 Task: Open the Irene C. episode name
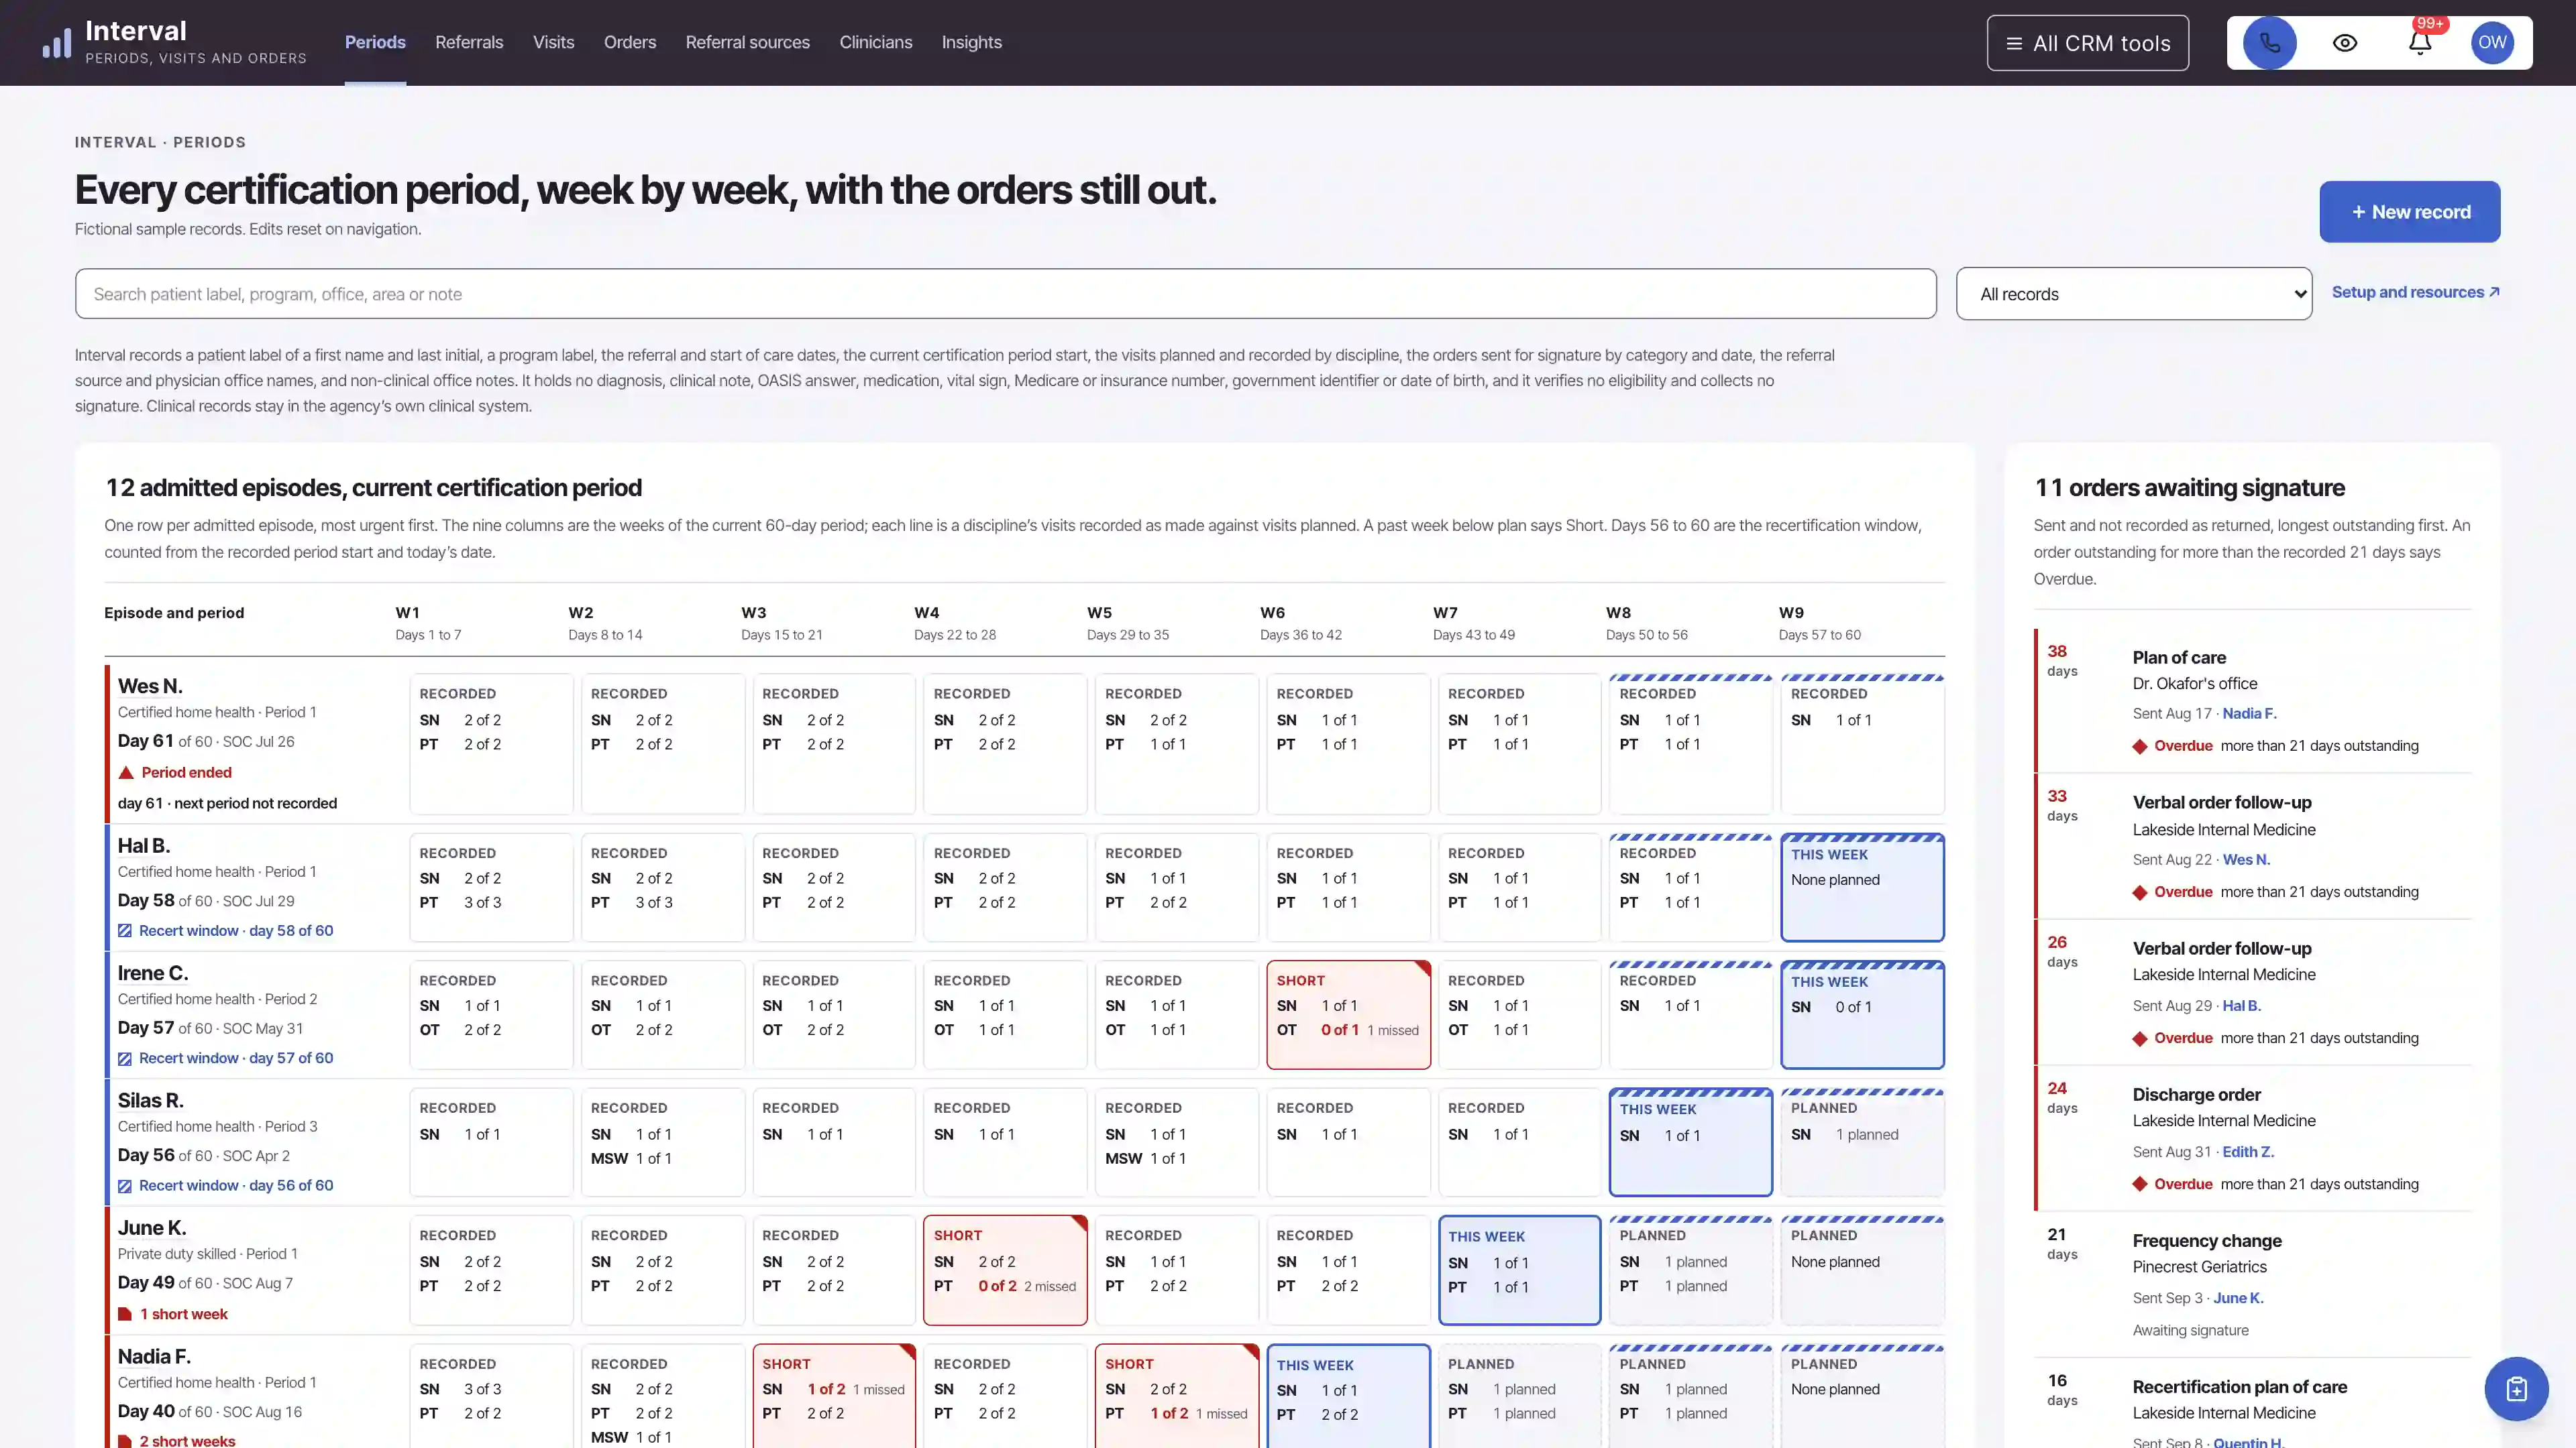(153, 973)
